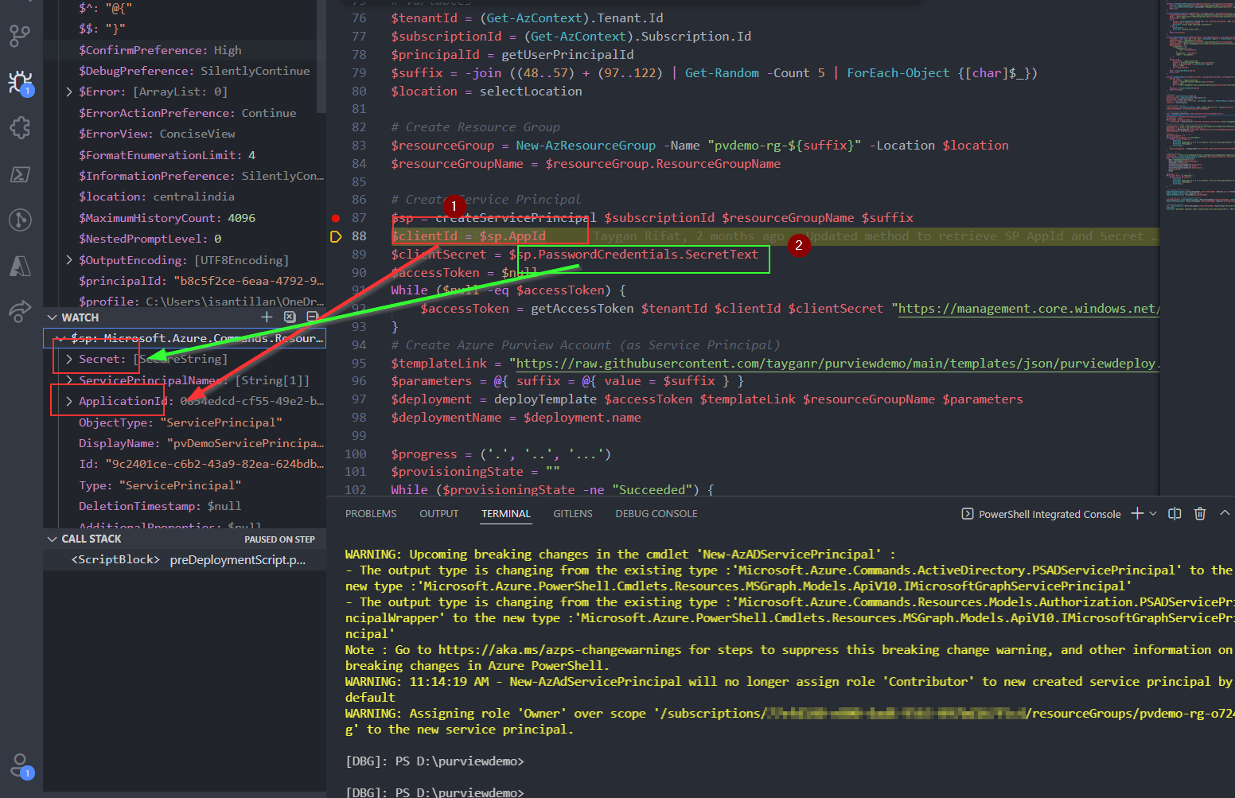Viewport: 1235px width, 798px height.
Task: Select the $MaximumHistoryCount: 4096 row
Action: coord(185,218)
